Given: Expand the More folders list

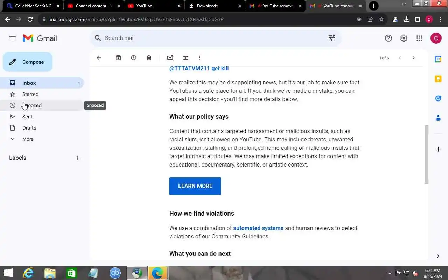Looking at the screenshot, I should pos(42,139).
